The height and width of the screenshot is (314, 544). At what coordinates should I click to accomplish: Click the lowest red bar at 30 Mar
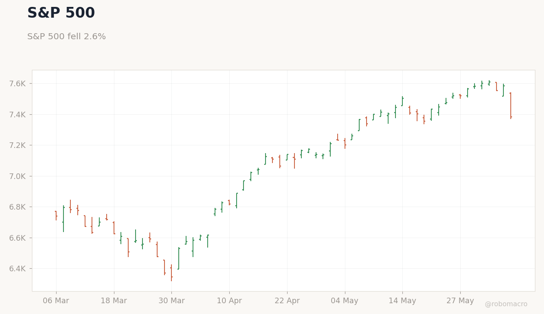[x=171, y=273]
